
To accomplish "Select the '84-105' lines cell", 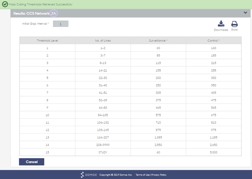I will pyautogui.click(x=103, y=115).
